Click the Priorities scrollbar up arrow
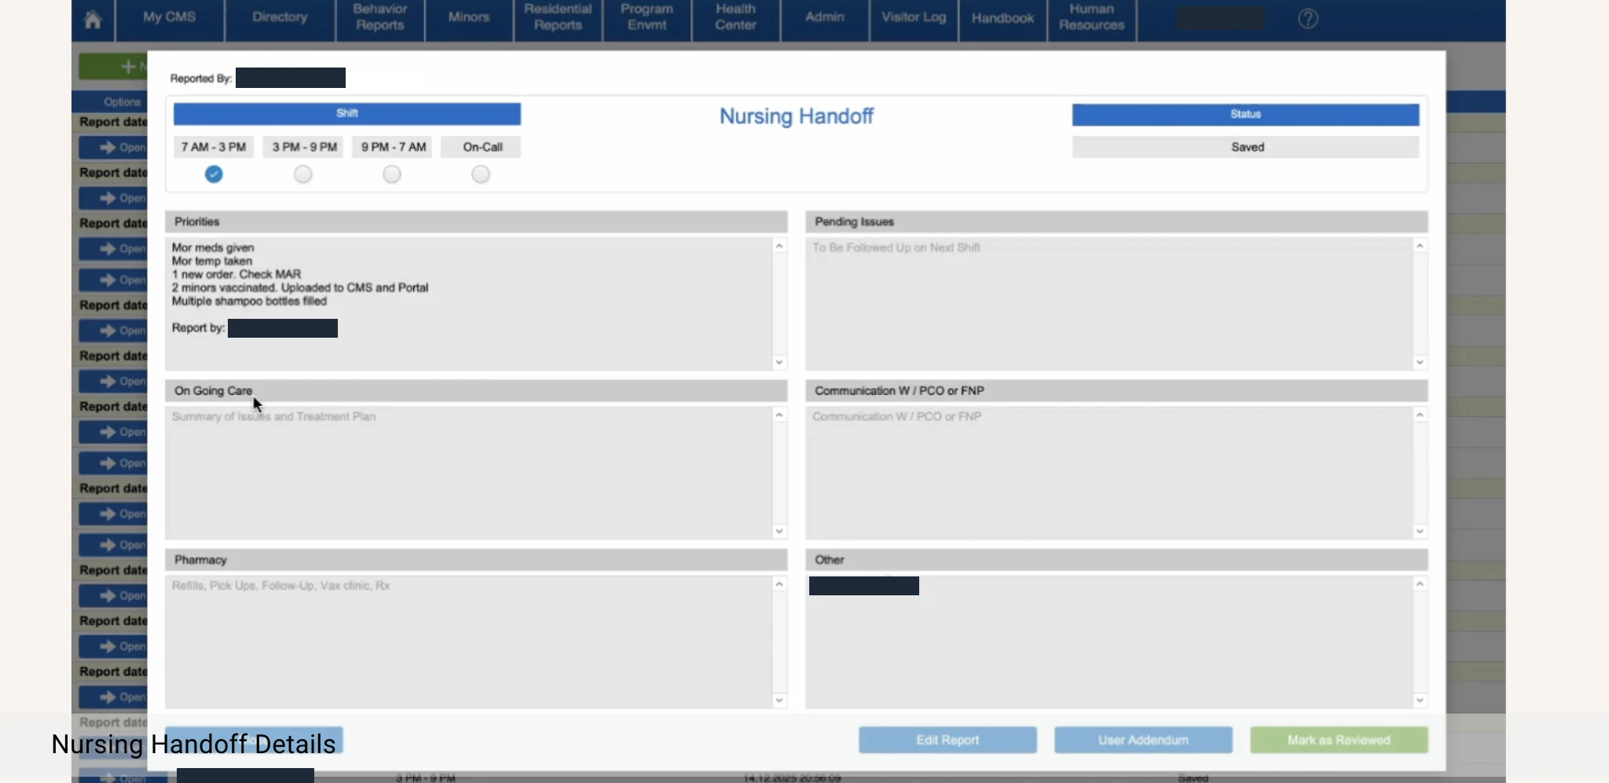This screenshot has height=783, width=1609. 779,246
